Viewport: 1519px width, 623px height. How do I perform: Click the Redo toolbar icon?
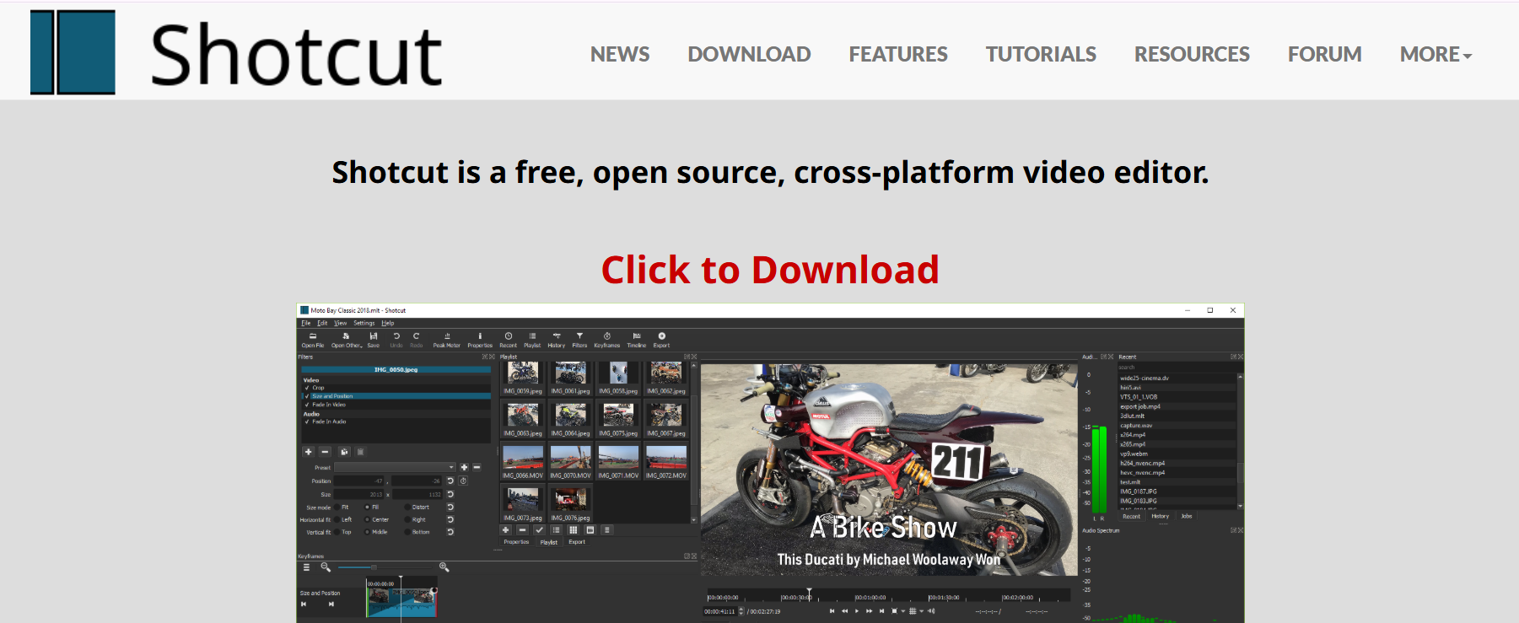(416, 340)
